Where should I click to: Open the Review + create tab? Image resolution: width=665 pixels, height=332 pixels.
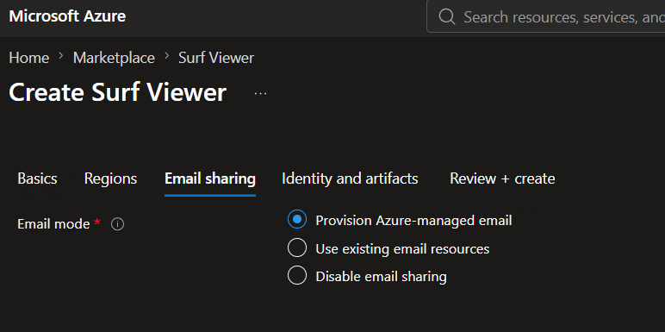pos(502,179)
